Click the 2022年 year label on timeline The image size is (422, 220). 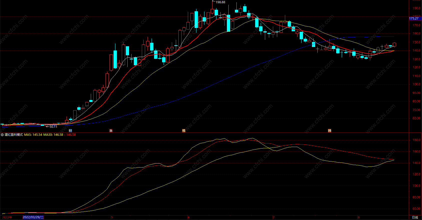[x=7, y=217]
